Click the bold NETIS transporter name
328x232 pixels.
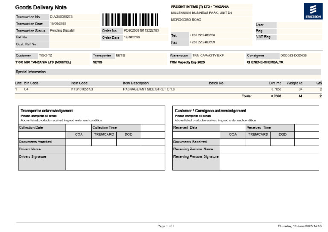click(x=97, y=62)
